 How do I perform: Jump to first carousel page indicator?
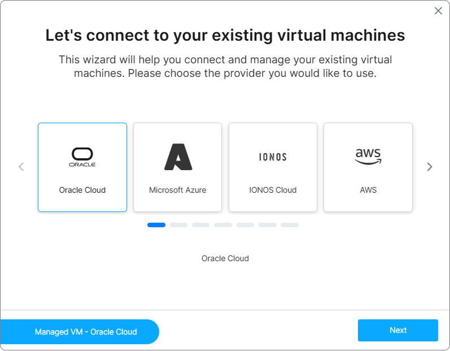pos(156,225)
